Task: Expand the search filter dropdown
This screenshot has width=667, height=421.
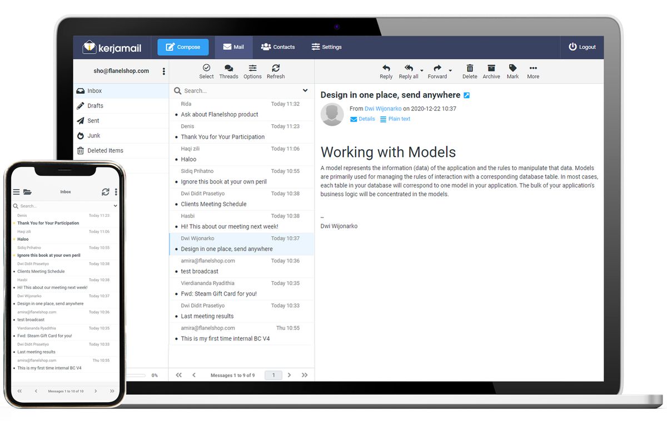Action: tap(305, 90)
